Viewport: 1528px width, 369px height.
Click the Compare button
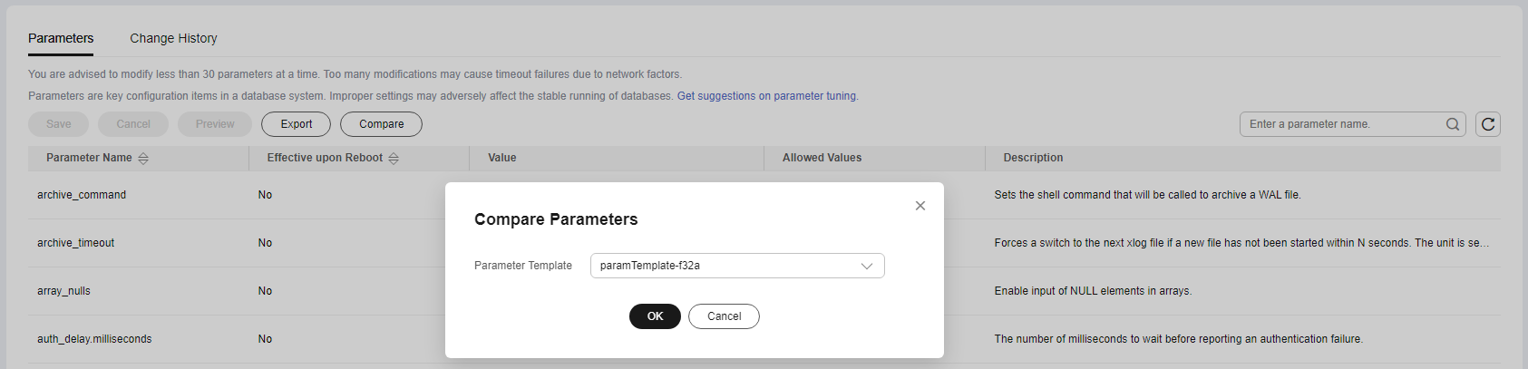pos(381,124)
